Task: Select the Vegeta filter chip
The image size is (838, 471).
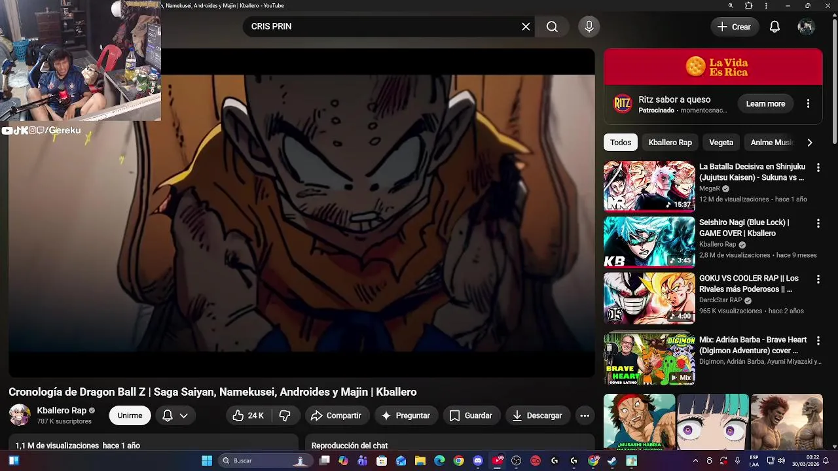Action: pos(721,142)
